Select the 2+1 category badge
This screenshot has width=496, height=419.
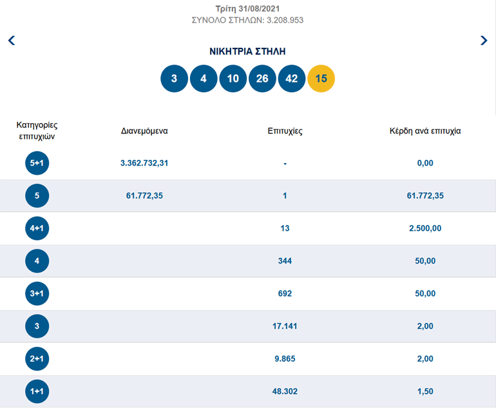click(37, 359)
